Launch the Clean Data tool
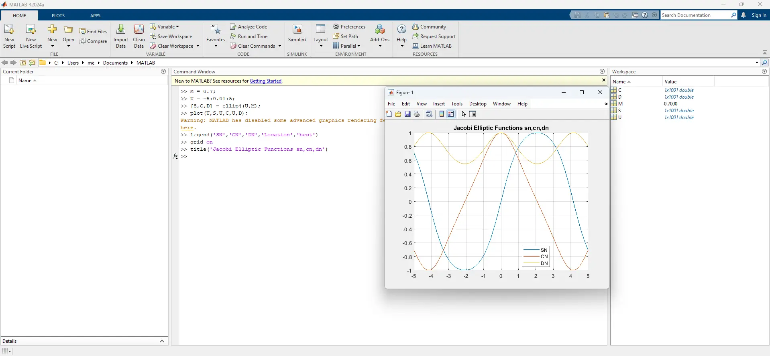The height and width of the screenshot is (356, 770). [x=139, y=30]
